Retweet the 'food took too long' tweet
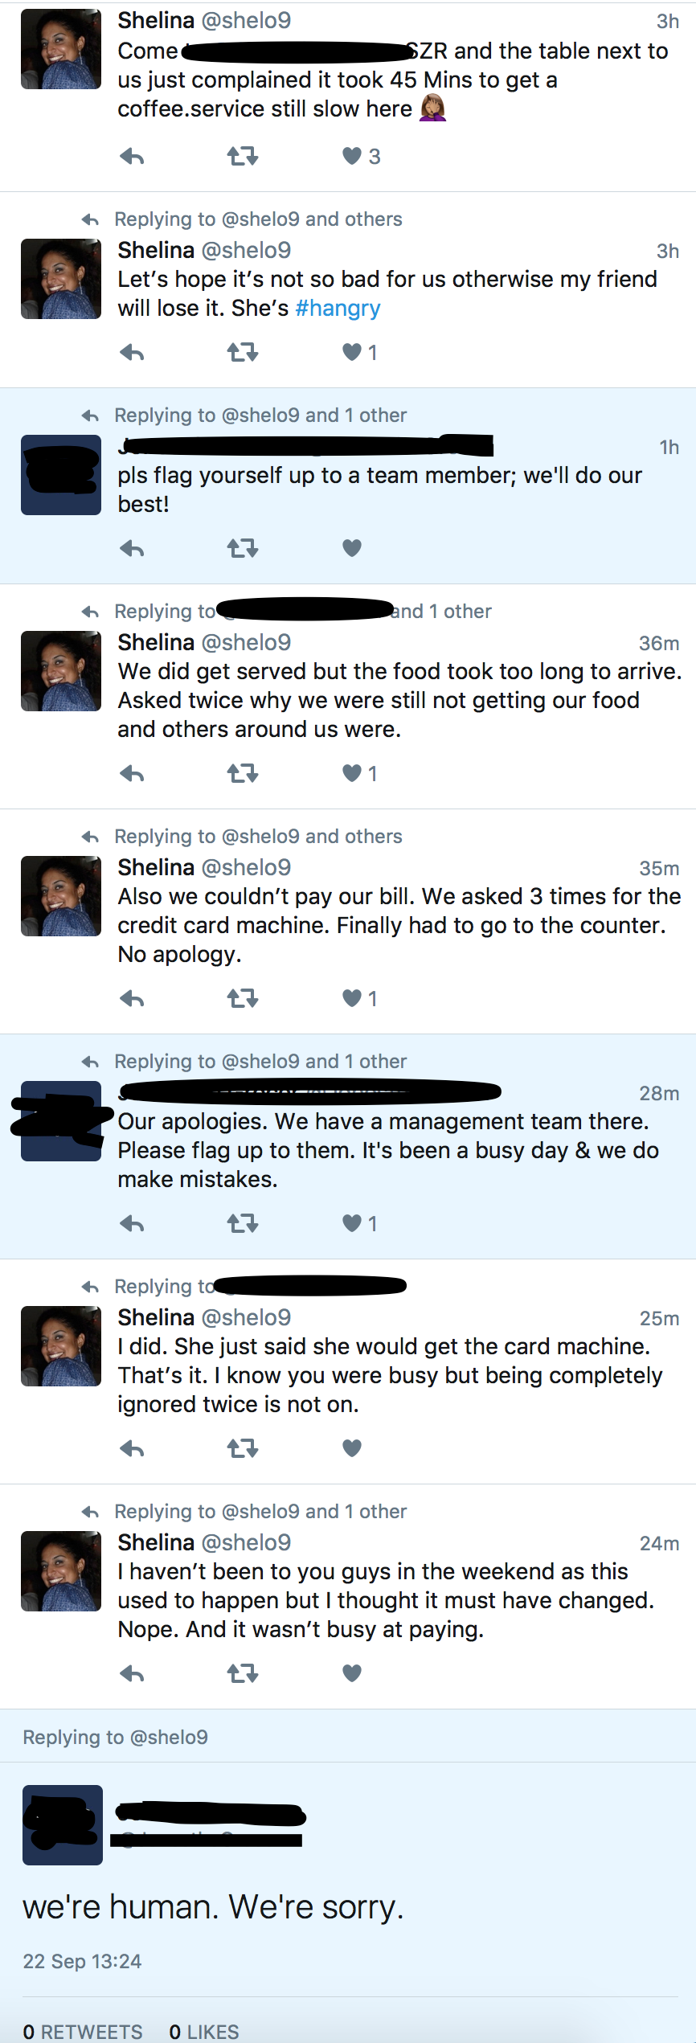 (x=242, y=773)
